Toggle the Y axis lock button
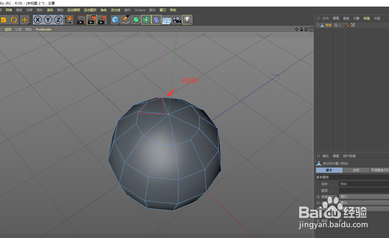The image size is (389, 238). [48, 20]
